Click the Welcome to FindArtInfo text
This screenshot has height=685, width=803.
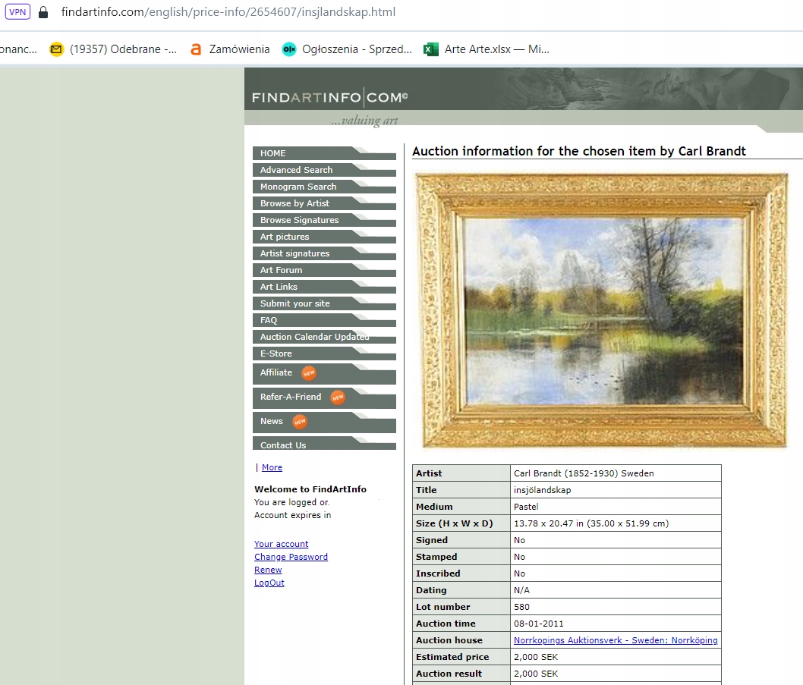tap(310, 489)
